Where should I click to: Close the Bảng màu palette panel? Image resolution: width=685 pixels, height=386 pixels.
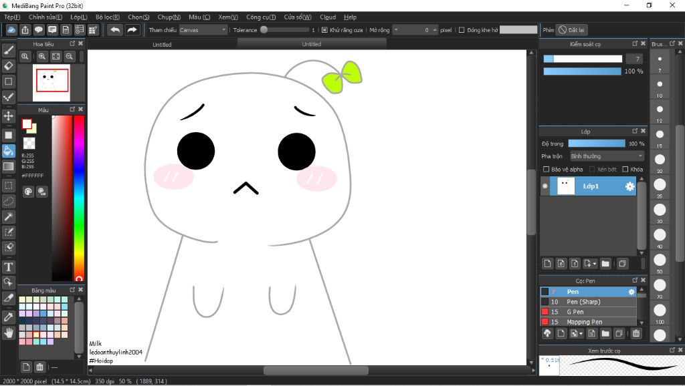(x=80, y=290)
